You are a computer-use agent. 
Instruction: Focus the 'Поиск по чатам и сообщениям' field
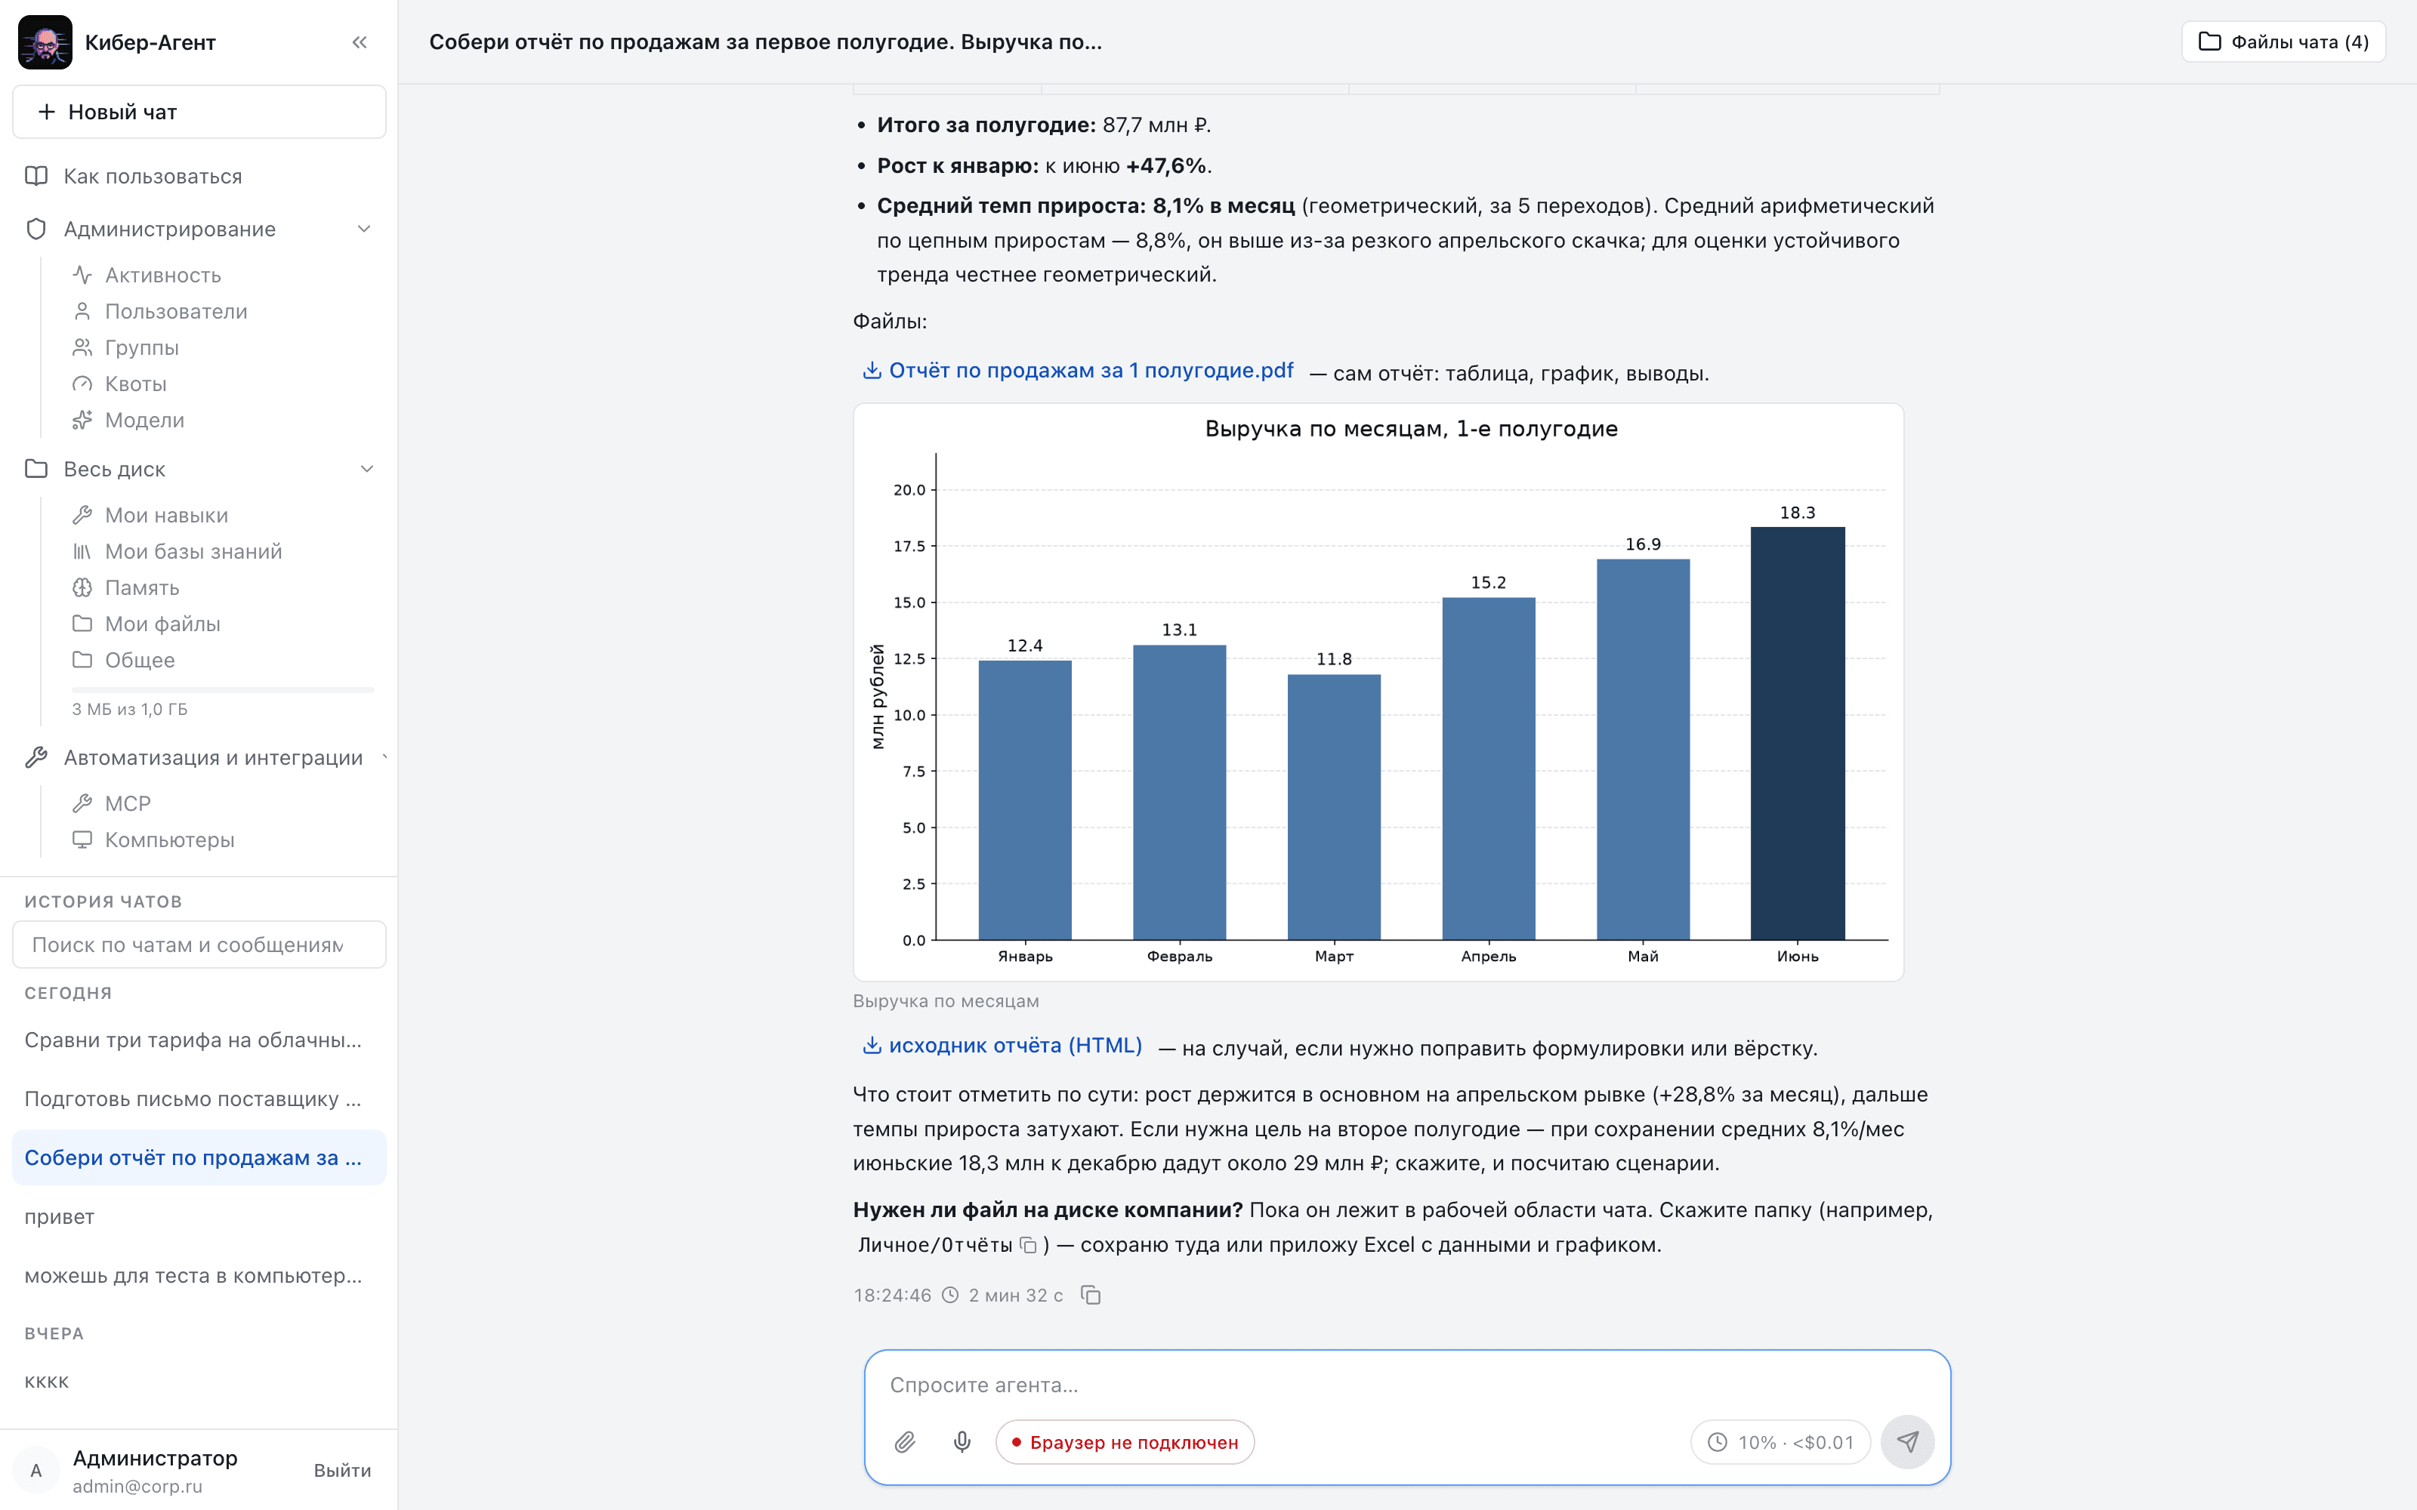pos(199,945)
